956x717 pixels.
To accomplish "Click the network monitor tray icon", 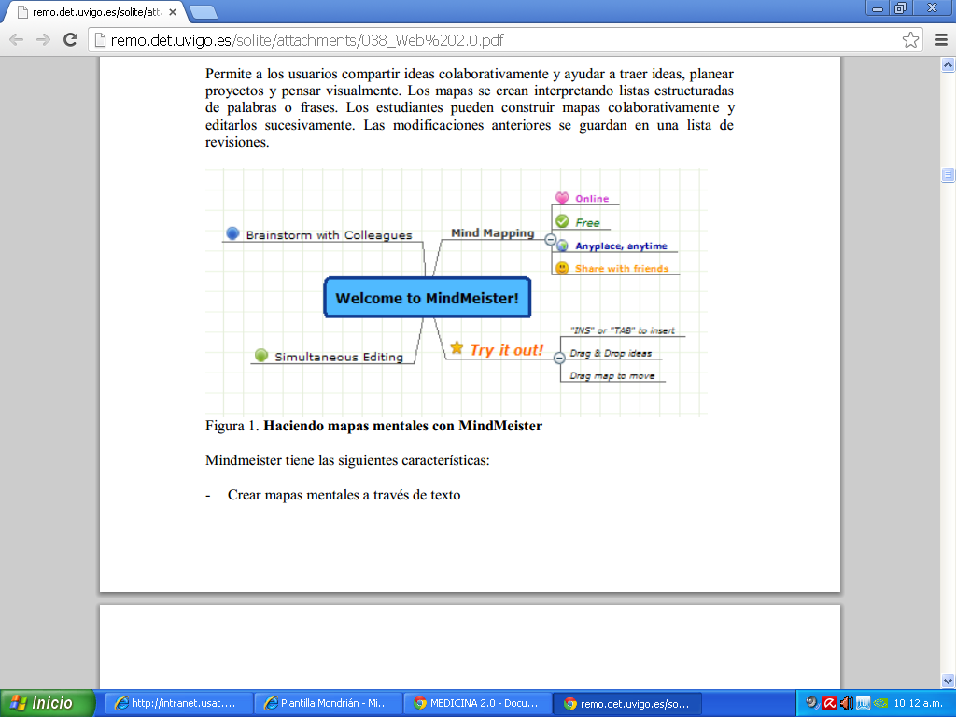I will click(x=863, y=704).
